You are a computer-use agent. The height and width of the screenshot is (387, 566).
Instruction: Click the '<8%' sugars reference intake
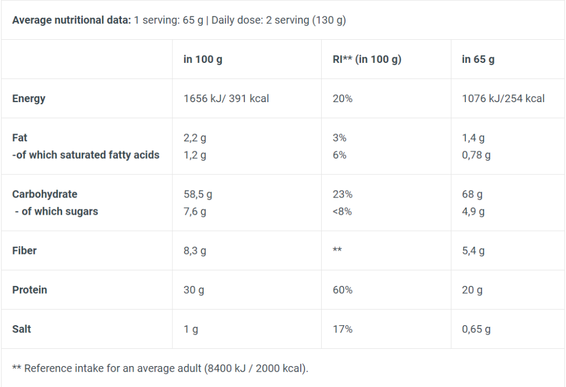(x=342, y=211)
